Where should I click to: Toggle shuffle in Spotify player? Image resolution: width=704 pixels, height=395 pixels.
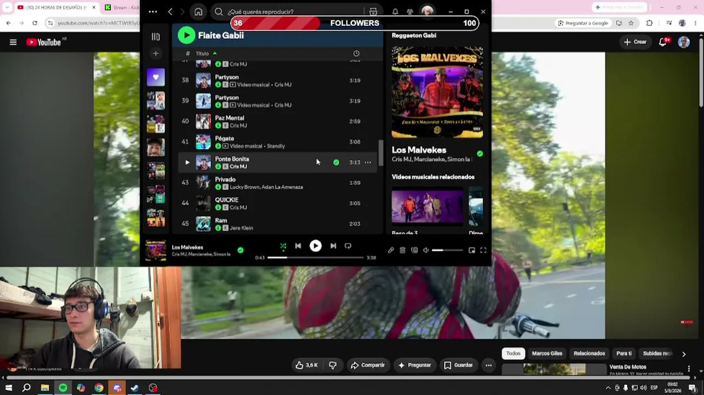tap(283, 246)
